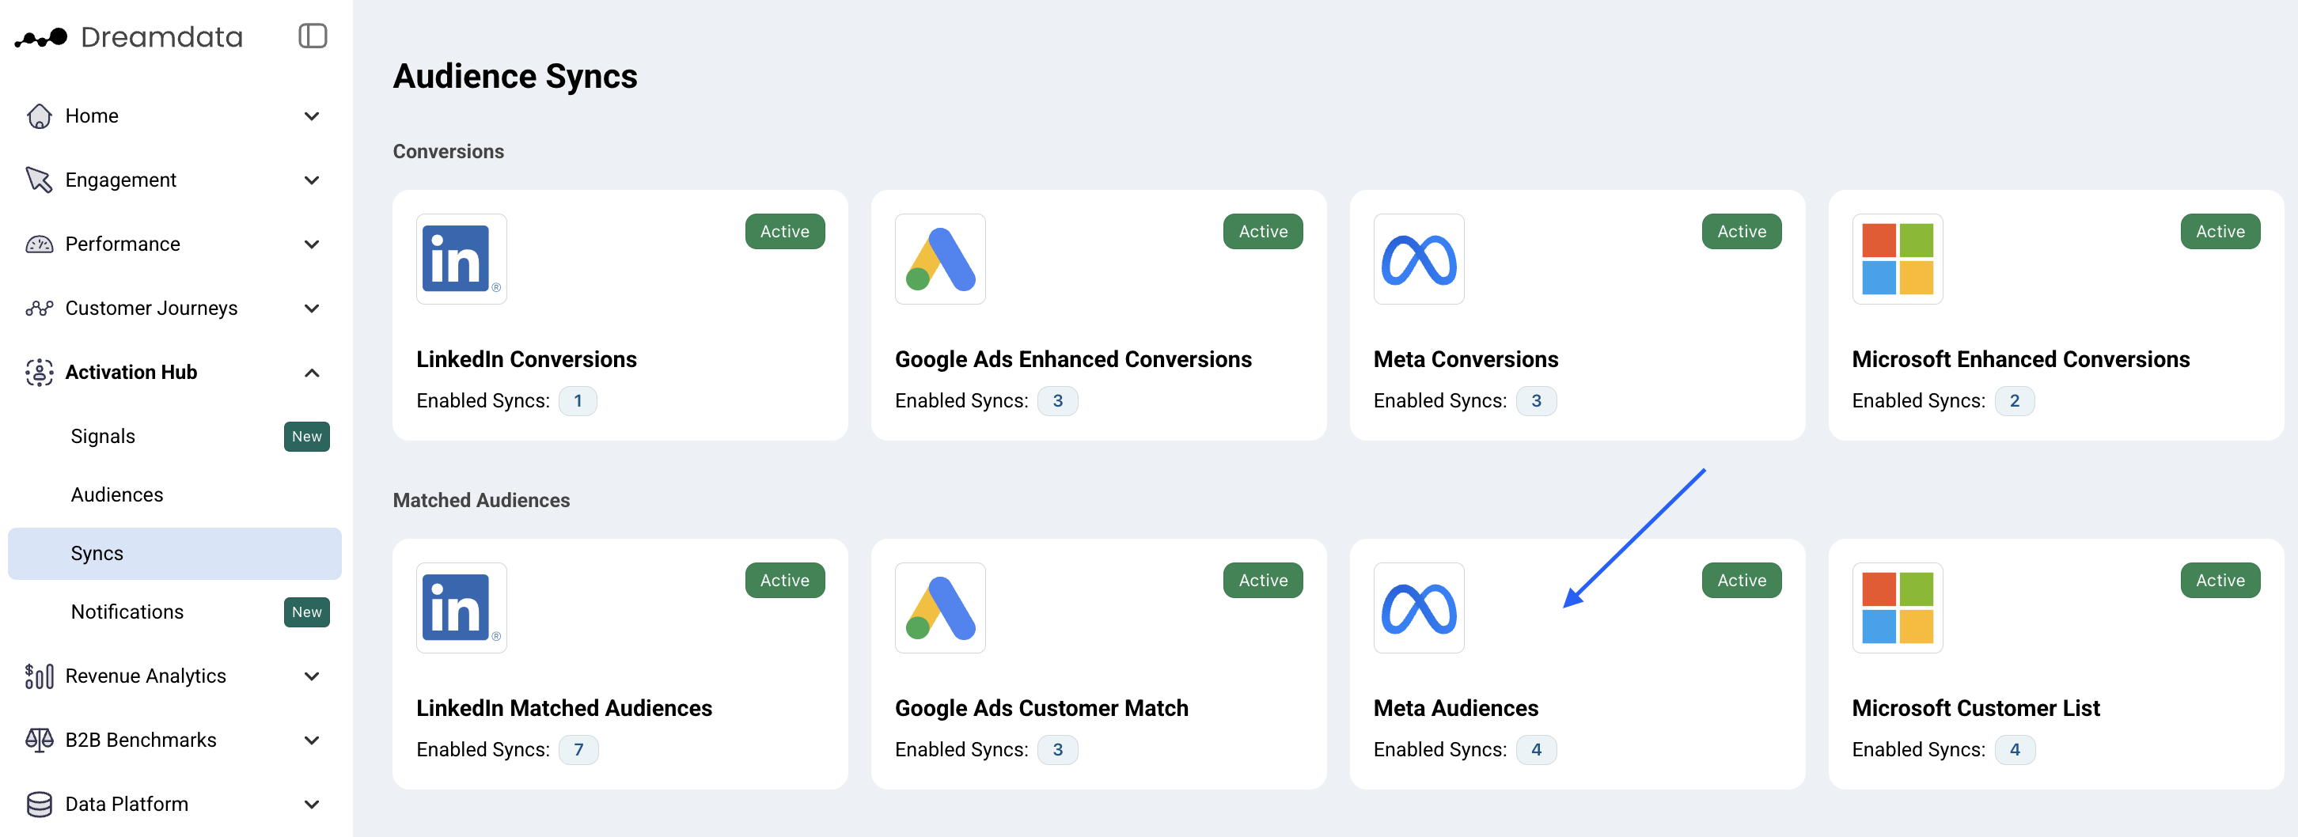Click enabled syncs count 4 on Microsoft Customer List

(2015, 750)
